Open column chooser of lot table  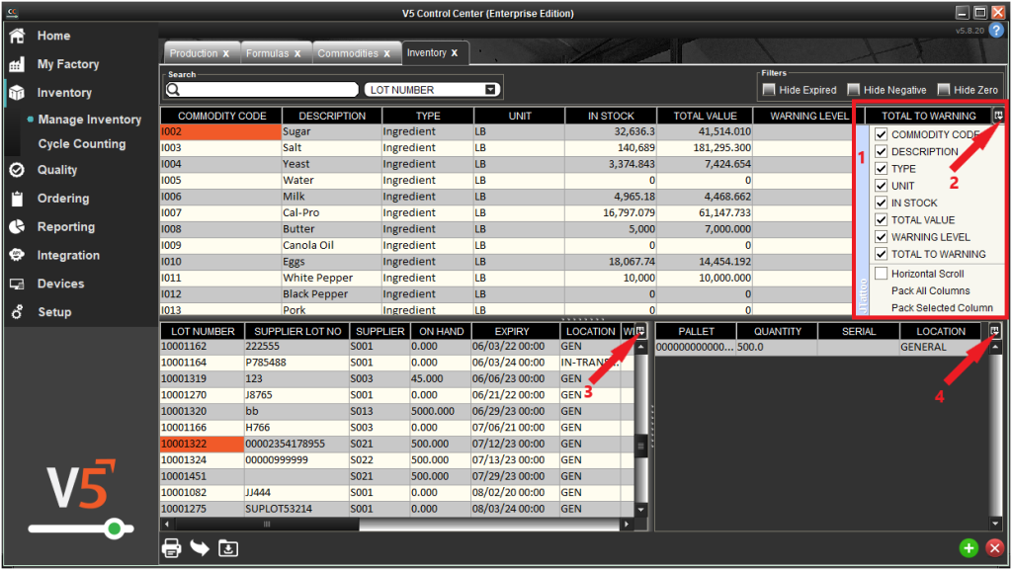640,331
